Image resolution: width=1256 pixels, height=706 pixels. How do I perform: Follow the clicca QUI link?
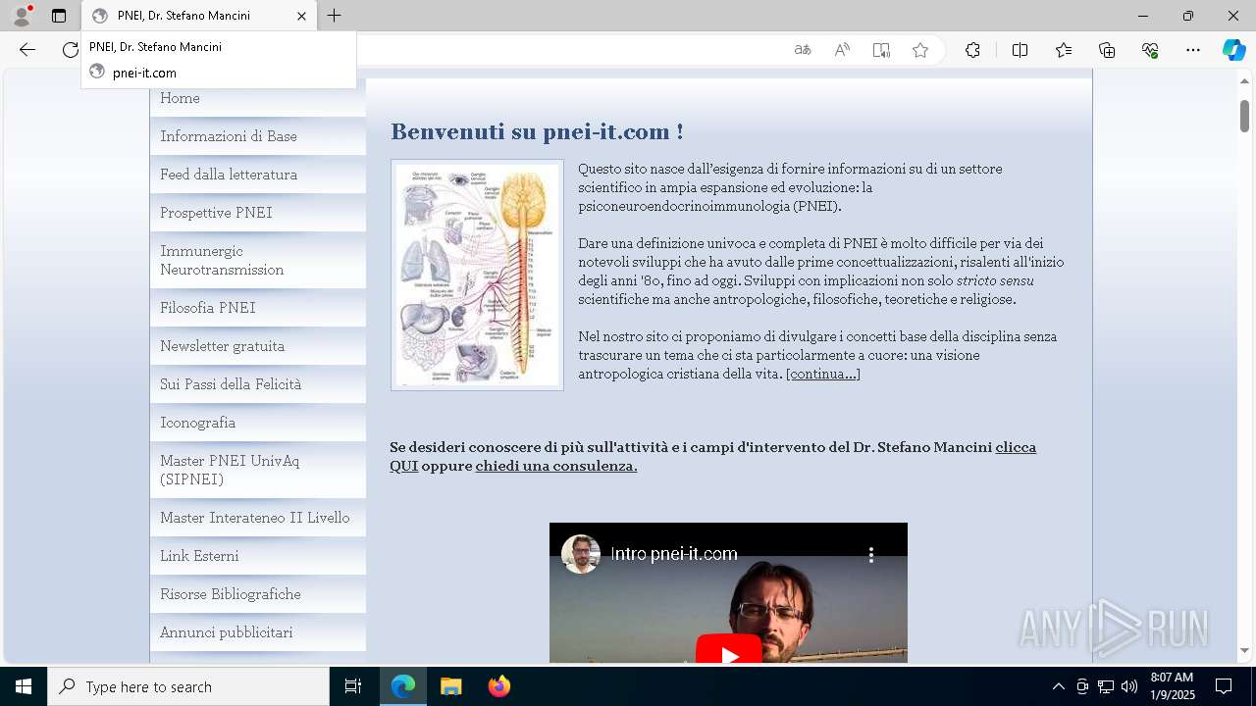pyautogui.click(x=1016, y=447)
